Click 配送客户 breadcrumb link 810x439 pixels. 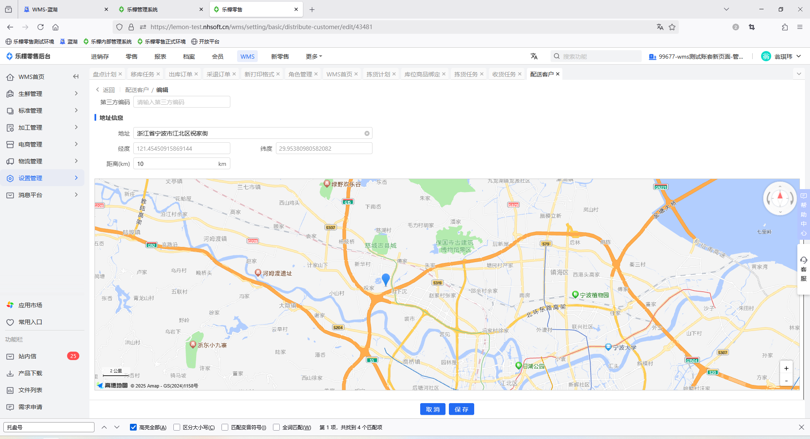coord(137,90)
